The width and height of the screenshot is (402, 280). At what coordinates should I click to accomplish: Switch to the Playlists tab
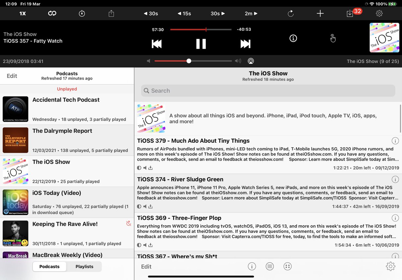click(x=84, y=267)
